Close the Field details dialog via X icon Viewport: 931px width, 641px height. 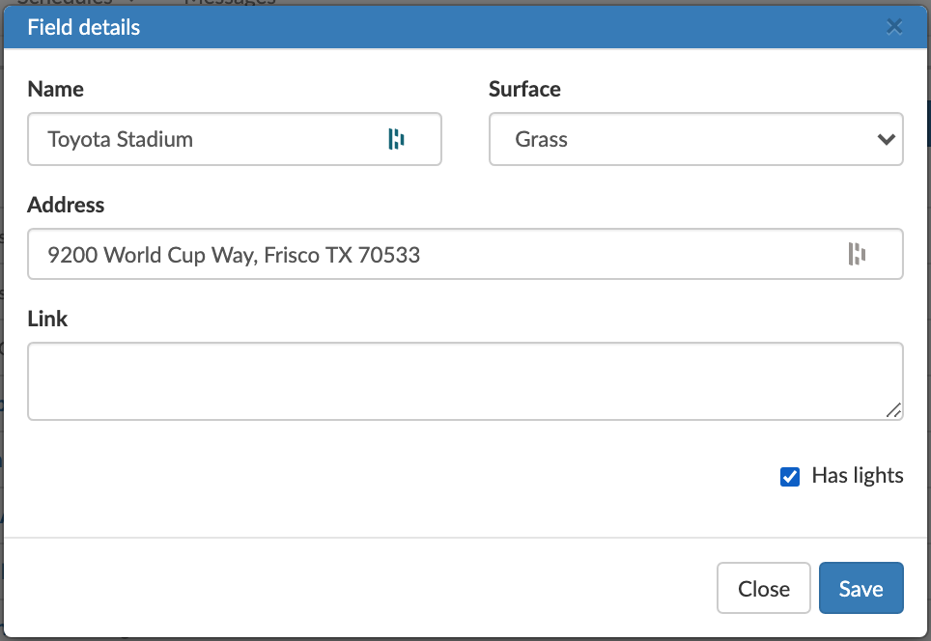[x=894, y=27]
